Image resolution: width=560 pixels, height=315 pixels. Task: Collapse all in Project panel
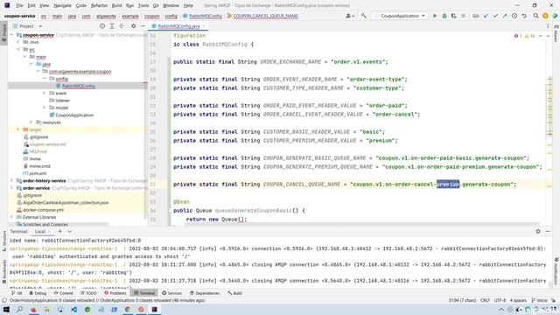click(122, 26)
